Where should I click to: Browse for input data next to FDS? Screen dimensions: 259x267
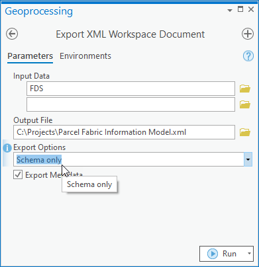click(245, 89)
